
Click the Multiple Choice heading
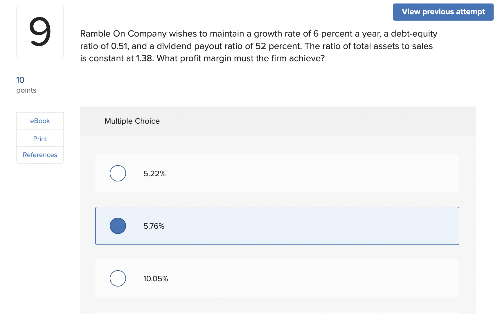tap(132, 121)
